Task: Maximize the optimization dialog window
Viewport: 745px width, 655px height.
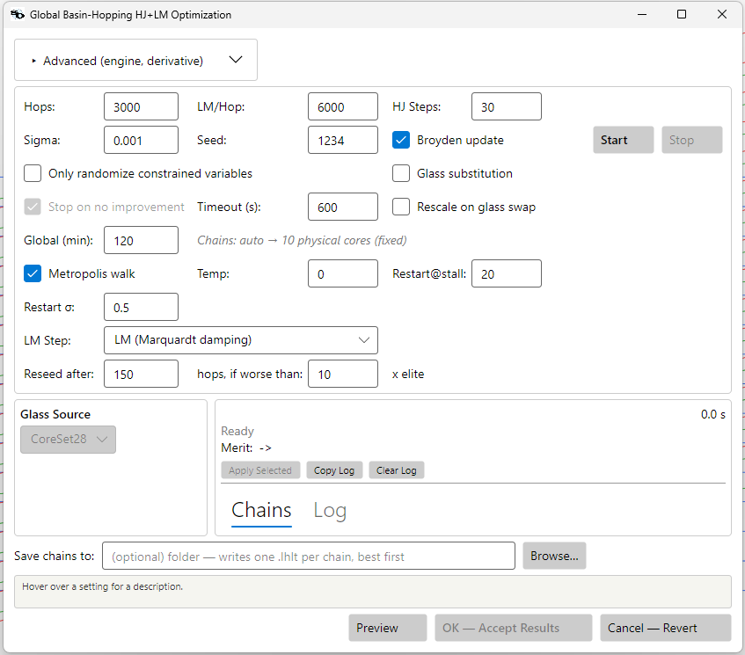Action: click(x=682, y=15)
